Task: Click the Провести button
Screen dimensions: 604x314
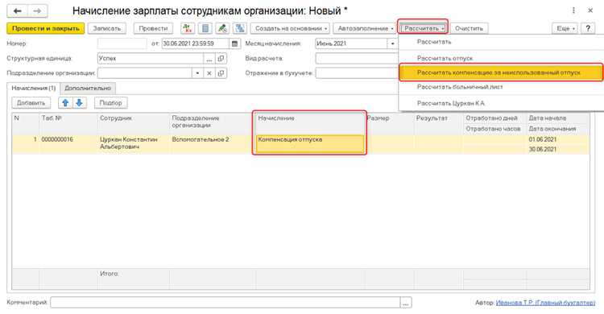Action: point(153,28)
